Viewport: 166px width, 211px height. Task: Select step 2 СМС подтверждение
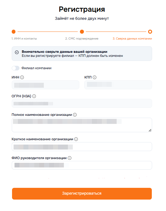pos(82,39)
